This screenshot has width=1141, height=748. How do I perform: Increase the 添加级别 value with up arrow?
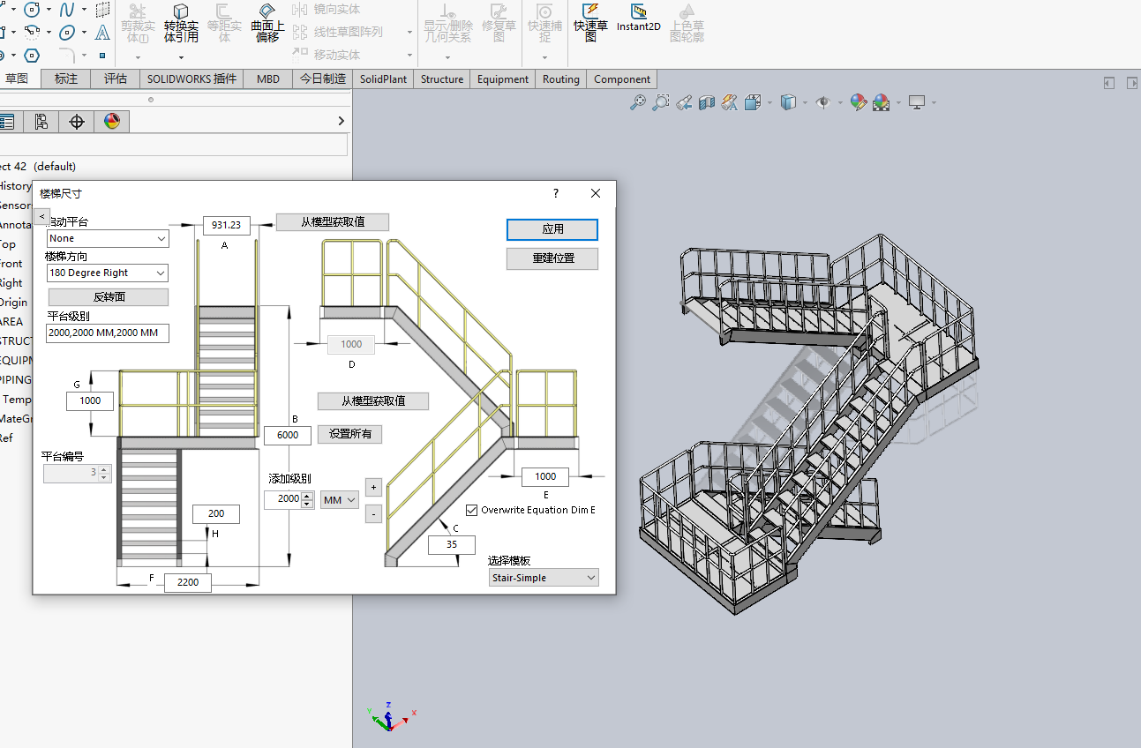pyautogui.click(x=307, y=496)
